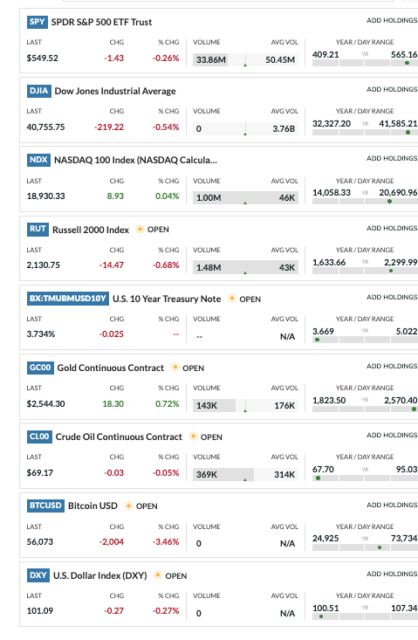This screenshot has height=640, width=418.
Task: Click sun open-market icon beside Crude Oil Continuous Contract
Action: click(194, 437)
